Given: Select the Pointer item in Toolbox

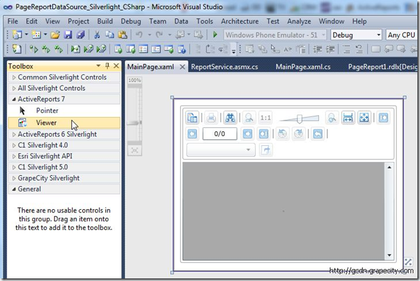Looking at the screenshot, I should [47, 111].
